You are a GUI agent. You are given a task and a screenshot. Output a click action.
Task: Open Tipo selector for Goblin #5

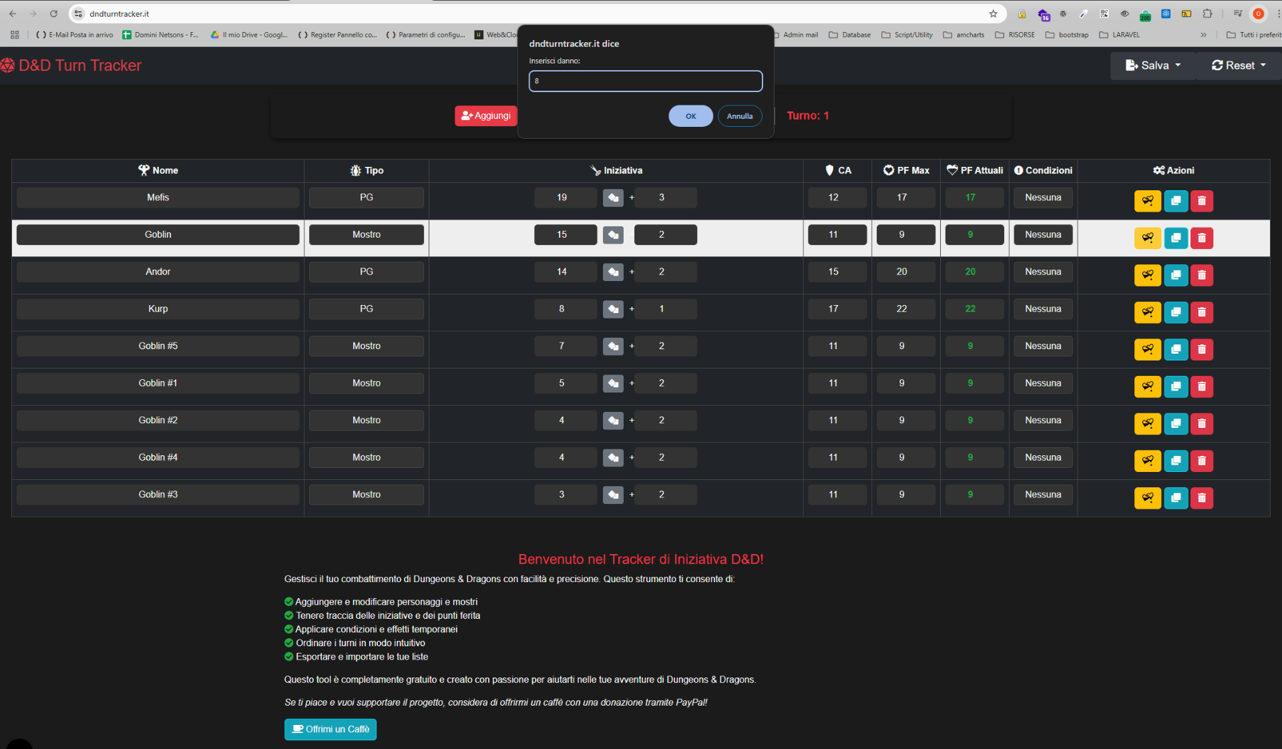(x=366, y=346)
